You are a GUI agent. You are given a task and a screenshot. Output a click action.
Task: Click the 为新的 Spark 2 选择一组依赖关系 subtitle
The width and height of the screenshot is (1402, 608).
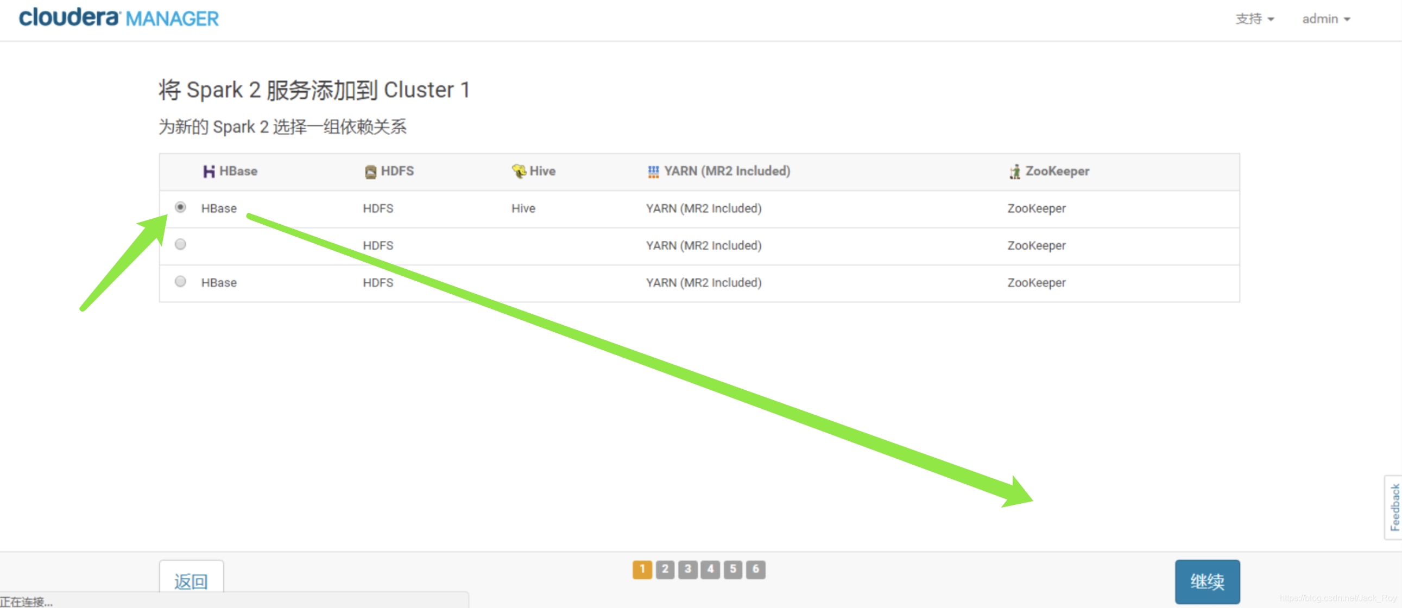pos(282,127)
